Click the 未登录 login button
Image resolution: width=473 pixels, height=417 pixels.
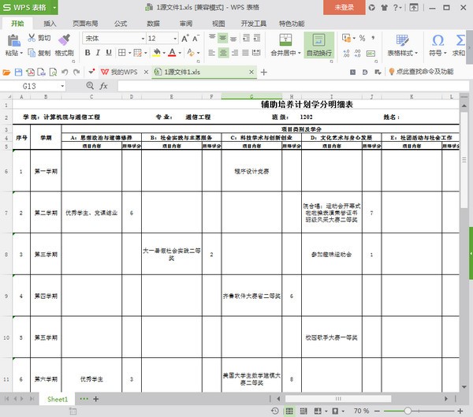click(345, 8)
